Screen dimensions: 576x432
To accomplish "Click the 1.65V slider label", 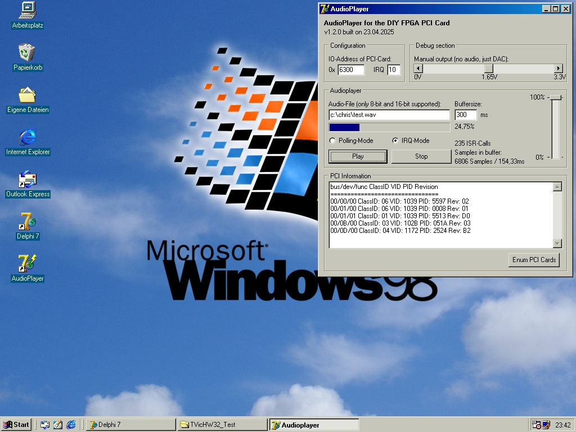I will click(489, 77).
